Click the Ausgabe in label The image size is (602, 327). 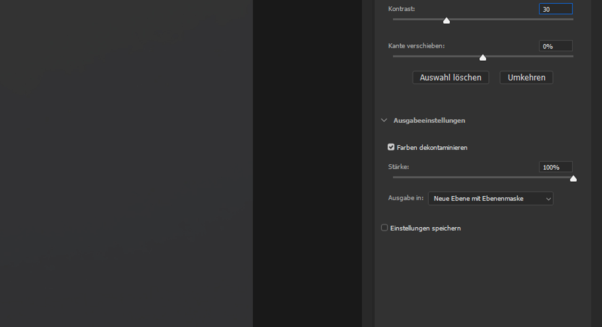[x=406, y=198]
